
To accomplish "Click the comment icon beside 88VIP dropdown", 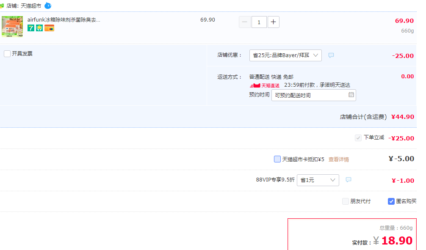I will (x=349, y=180).
